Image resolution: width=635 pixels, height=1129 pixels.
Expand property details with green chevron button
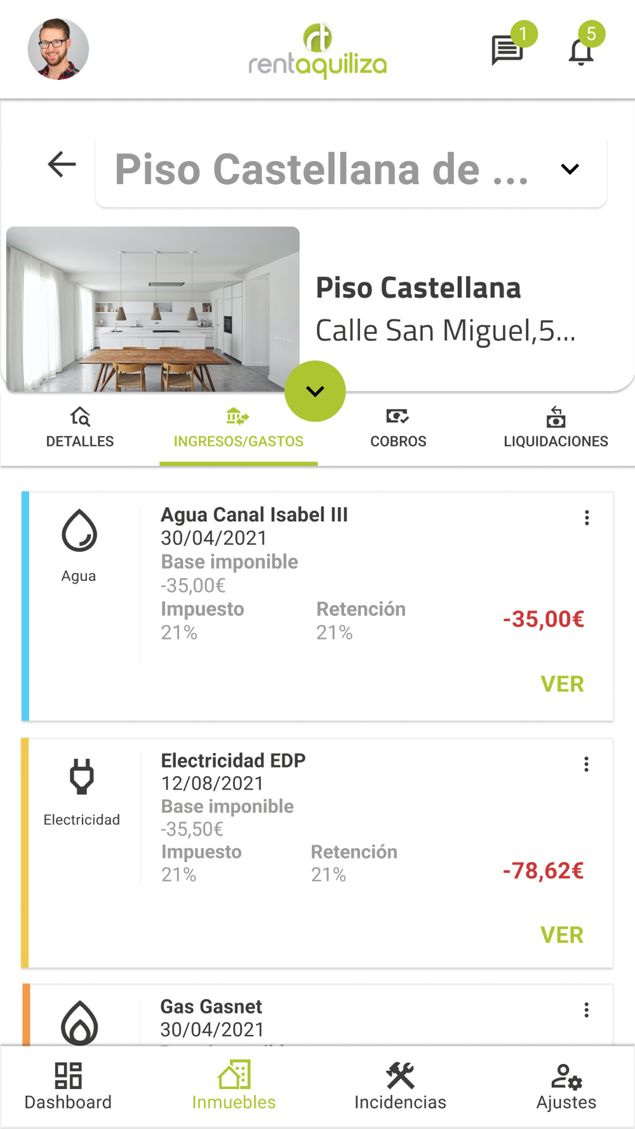tap(315, 391)
